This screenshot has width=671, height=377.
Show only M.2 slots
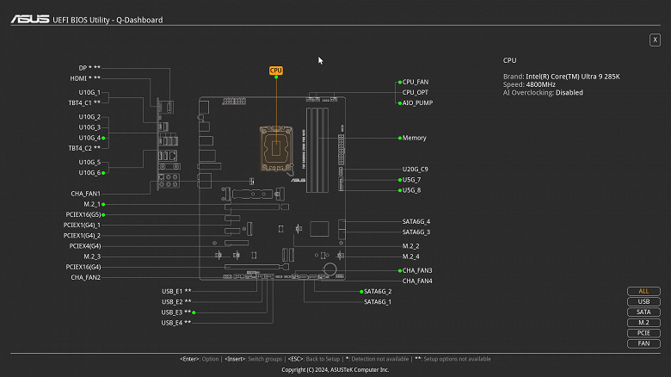click(643, 323)
